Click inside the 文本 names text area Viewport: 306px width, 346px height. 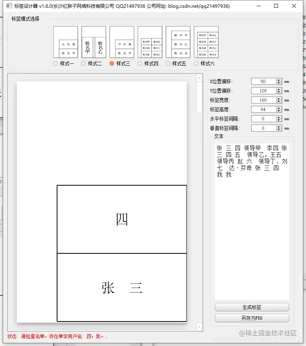click(252, 221)
